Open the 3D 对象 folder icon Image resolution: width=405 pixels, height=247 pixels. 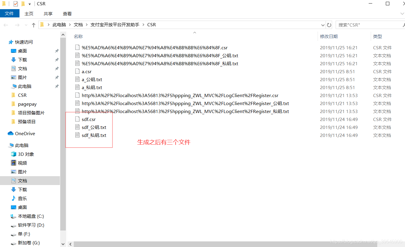(14, 154)
